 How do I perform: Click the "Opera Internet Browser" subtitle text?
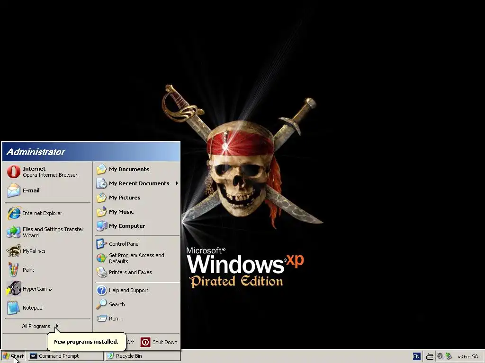tap(50, 175)
